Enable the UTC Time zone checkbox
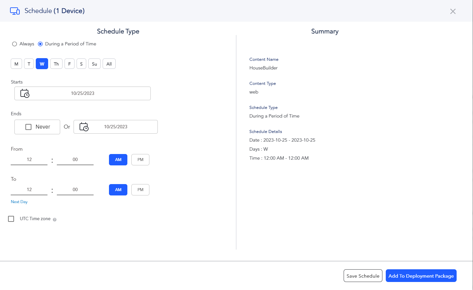Viewport: 473px width, 290px height. coord(11,219)
